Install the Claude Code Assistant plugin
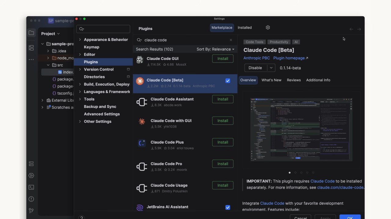 [x=223, y=99]
